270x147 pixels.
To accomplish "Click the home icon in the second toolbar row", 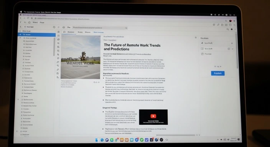I will 29,22.
